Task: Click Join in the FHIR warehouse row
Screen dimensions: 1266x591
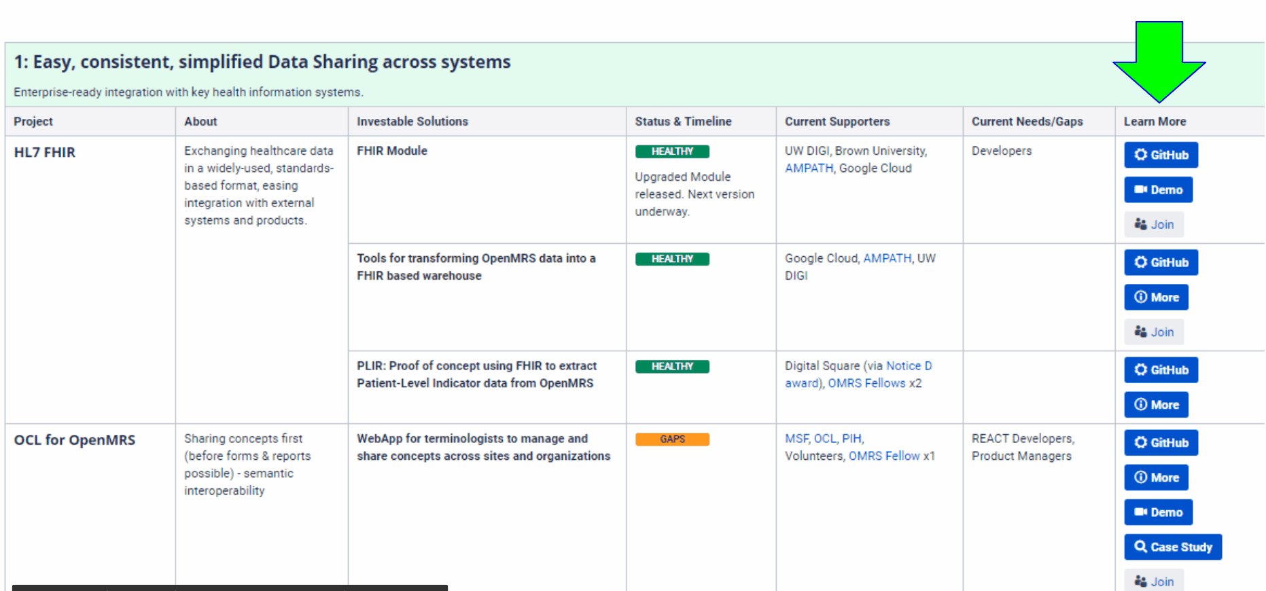Action: (x=1154, y=332)
